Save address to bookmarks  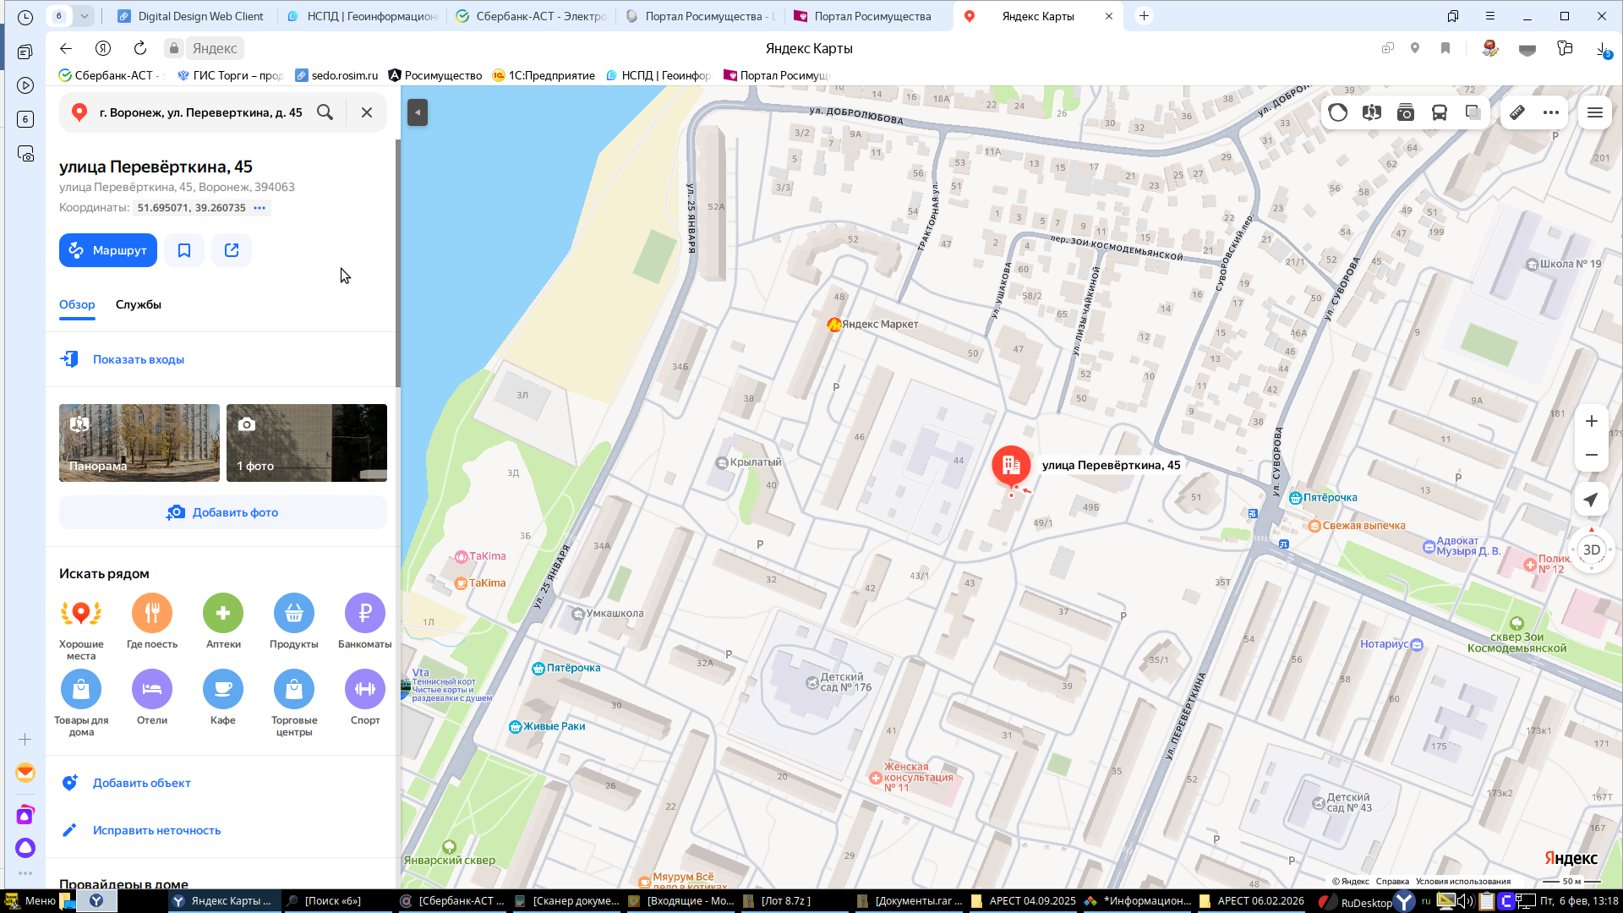(184, 250)
